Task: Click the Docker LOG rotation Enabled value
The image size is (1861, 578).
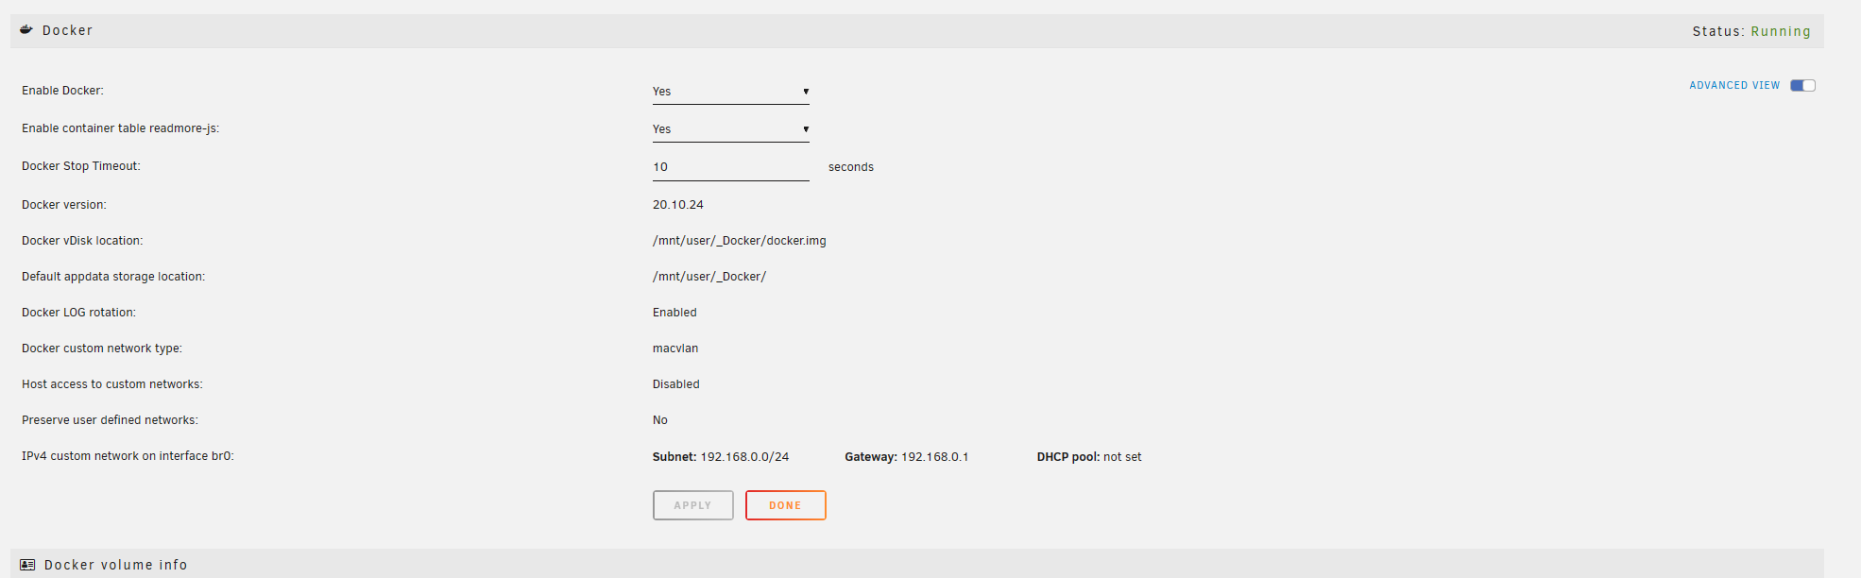Action: pos(674,313)
